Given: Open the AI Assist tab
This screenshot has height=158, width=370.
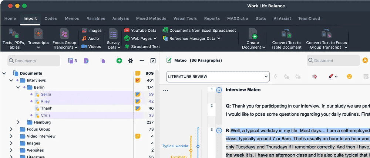Looking at the screenshot, I should click(x=282, y=18).
